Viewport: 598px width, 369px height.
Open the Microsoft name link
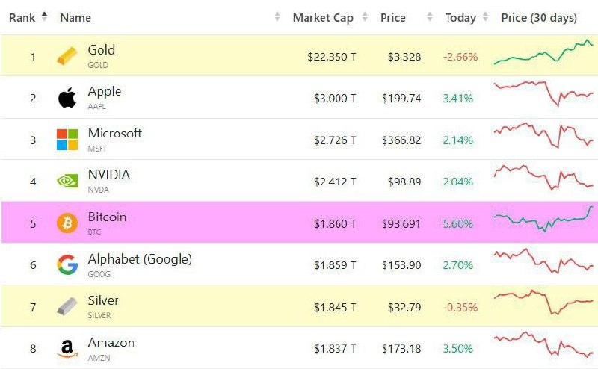[114, 134]
